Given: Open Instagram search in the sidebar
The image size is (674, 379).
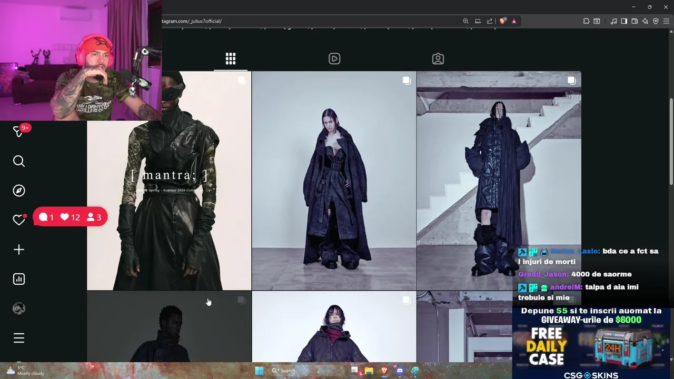Looking at the screenshot, I should point(19,161).
